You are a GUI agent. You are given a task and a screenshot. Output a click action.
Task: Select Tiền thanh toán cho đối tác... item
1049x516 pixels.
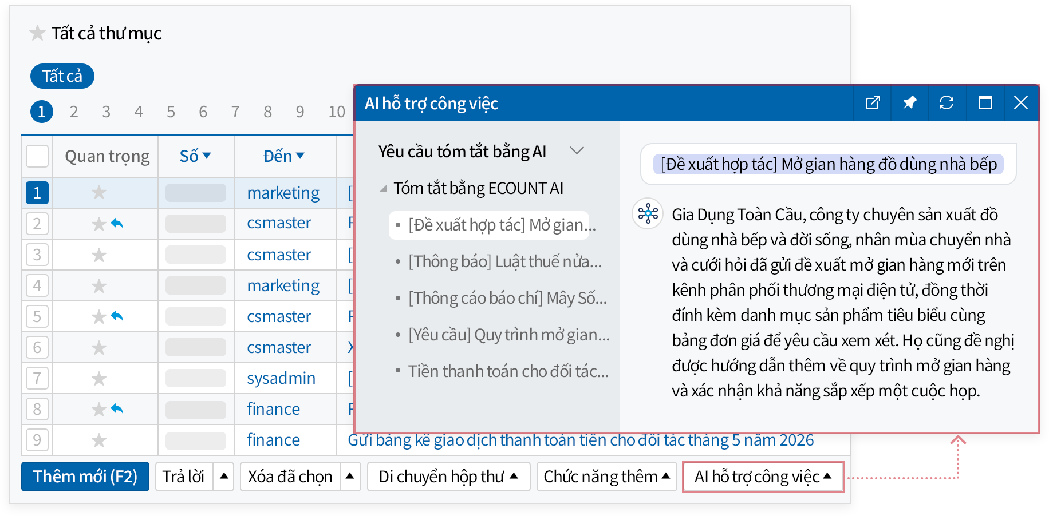click(508, 371)
